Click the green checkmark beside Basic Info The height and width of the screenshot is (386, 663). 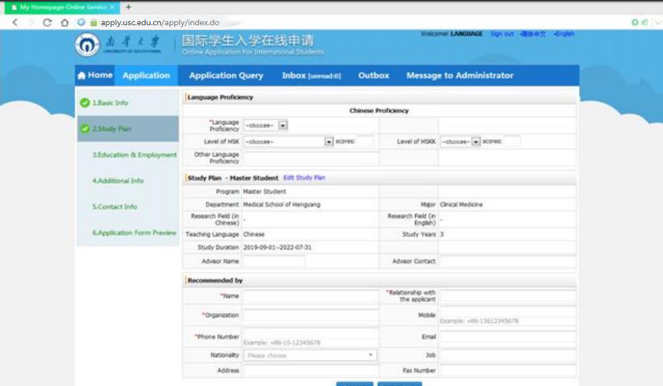click(85, 103)
